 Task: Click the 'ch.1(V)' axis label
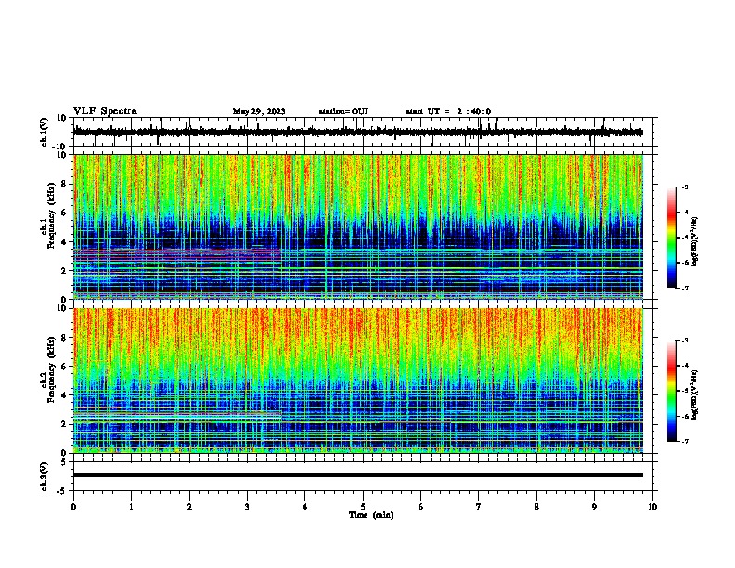(x=45, y=132)
